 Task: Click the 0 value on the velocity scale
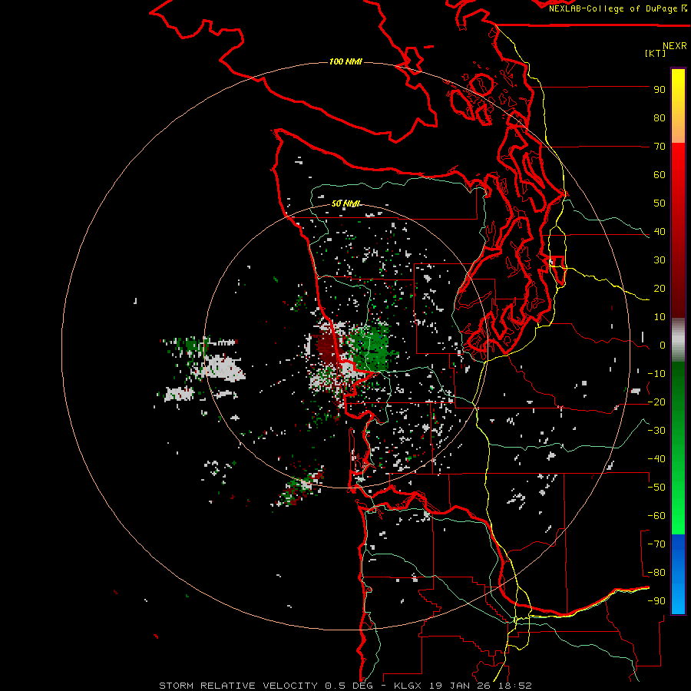coord(663,345)
